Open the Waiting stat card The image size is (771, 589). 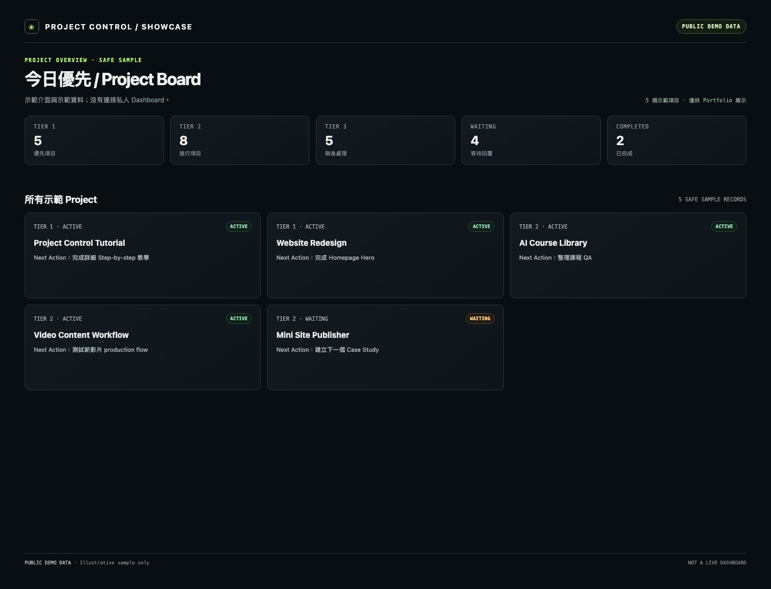tap(531, 140)
